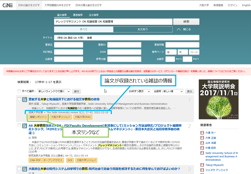Select 著者検索 tab

pos(78,15)
